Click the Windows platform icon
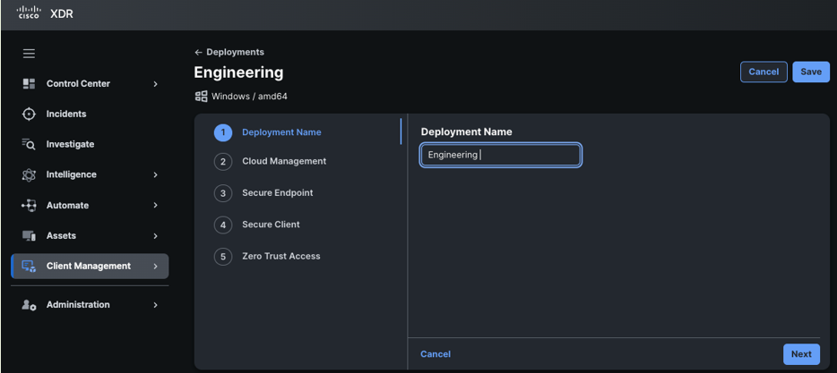 (202, 97)
